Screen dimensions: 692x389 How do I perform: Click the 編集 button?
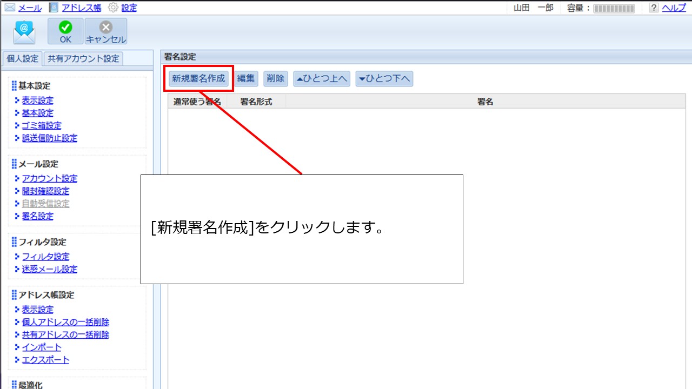(246, 78)
